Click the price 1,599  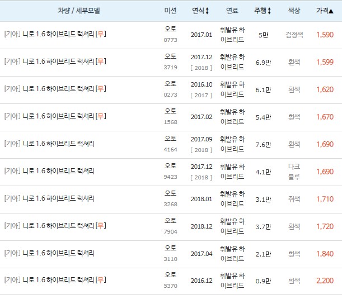(x=325, y=62)
